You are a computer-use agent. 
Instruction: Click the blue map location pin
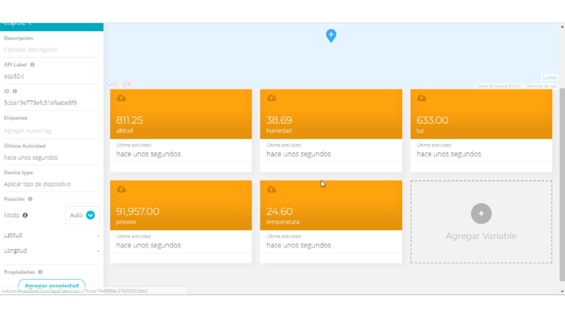tap(331, 35)
